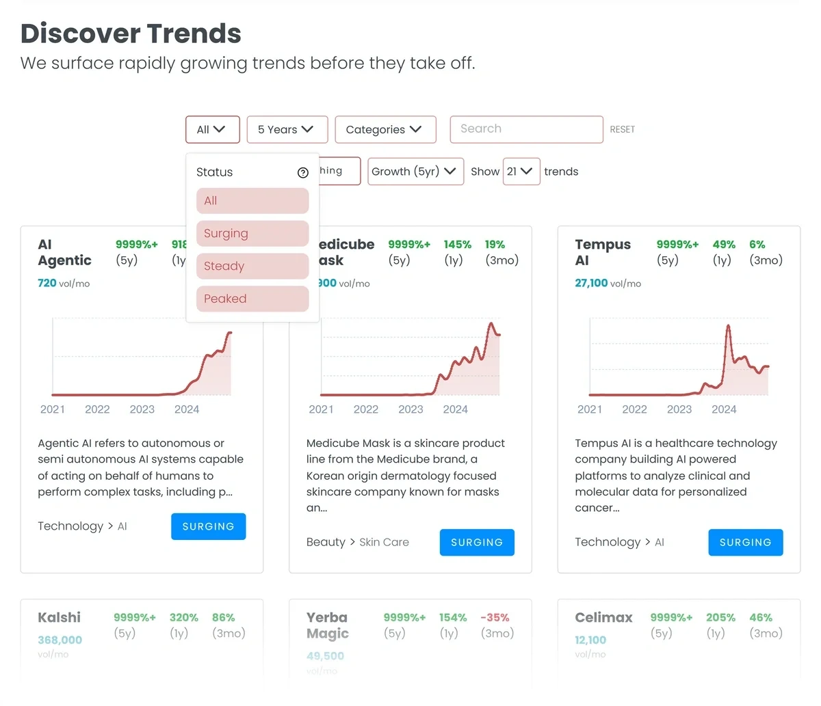Open the Status filter help icon

tap(303, 173)
